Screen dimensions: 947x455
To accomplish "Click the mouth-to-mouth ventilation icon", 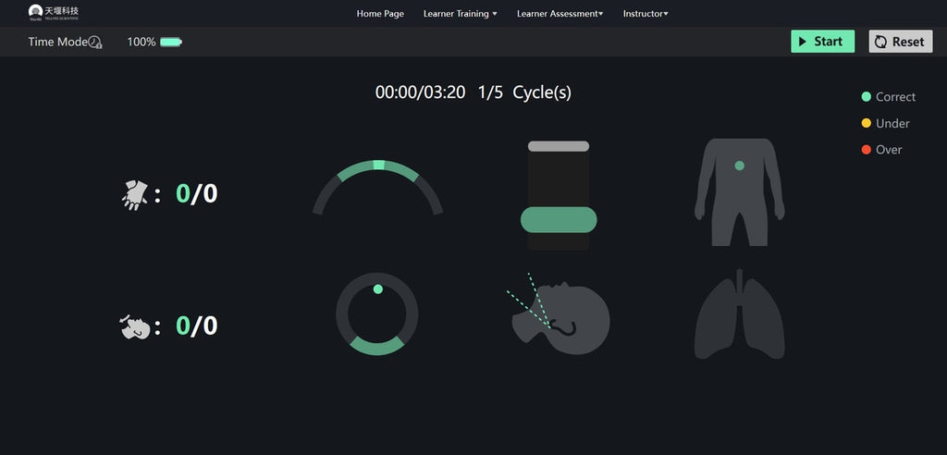I will (134, 326).
